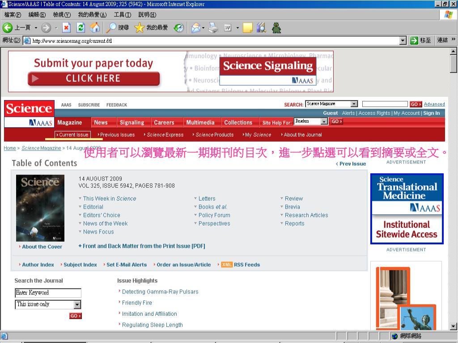Click the top search text field
Screen dimensions: 458x343
[385, 104]
